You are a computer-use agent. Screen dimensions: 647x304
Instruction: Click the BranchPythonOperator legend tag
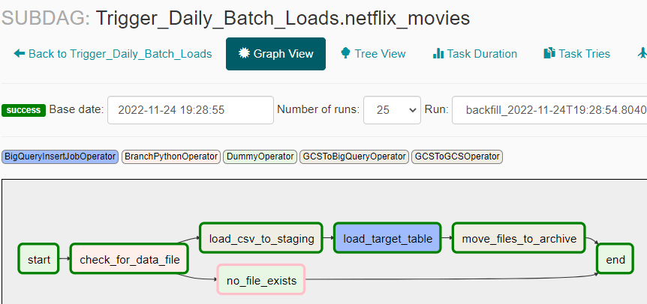point(170,156)
